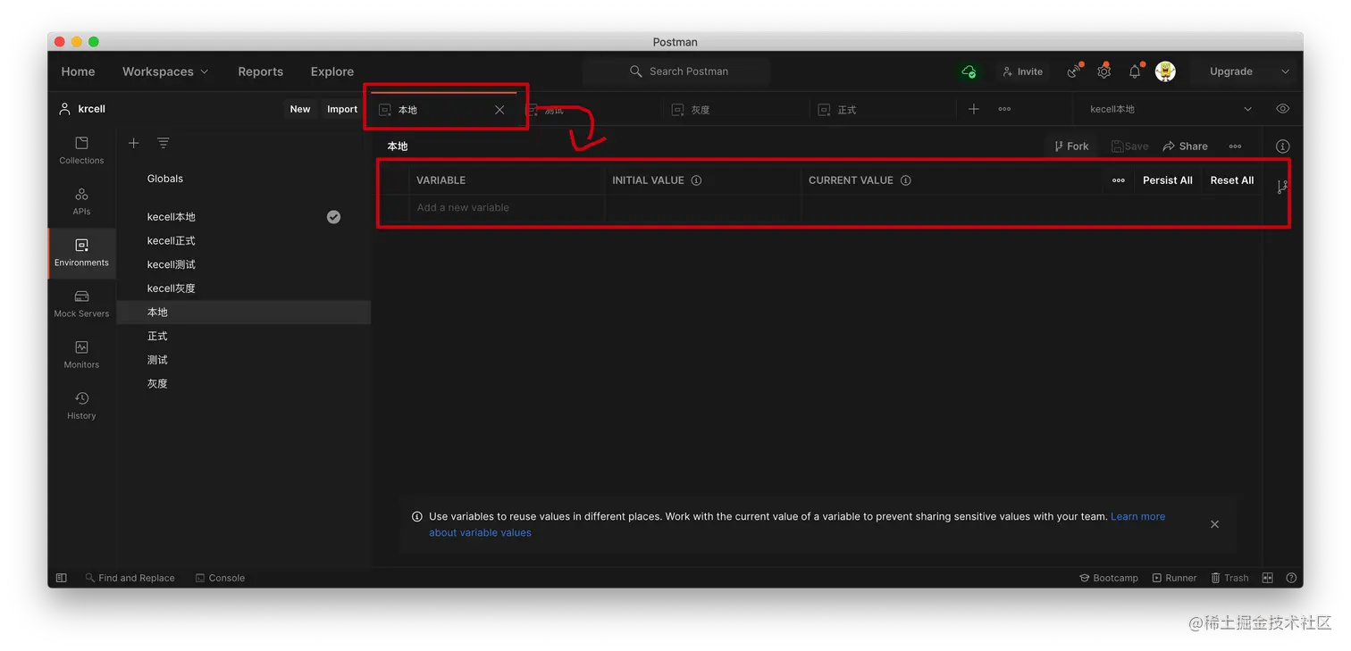Dismiss the variable values info banner

pyautogui.click(x=1214, y=524)
